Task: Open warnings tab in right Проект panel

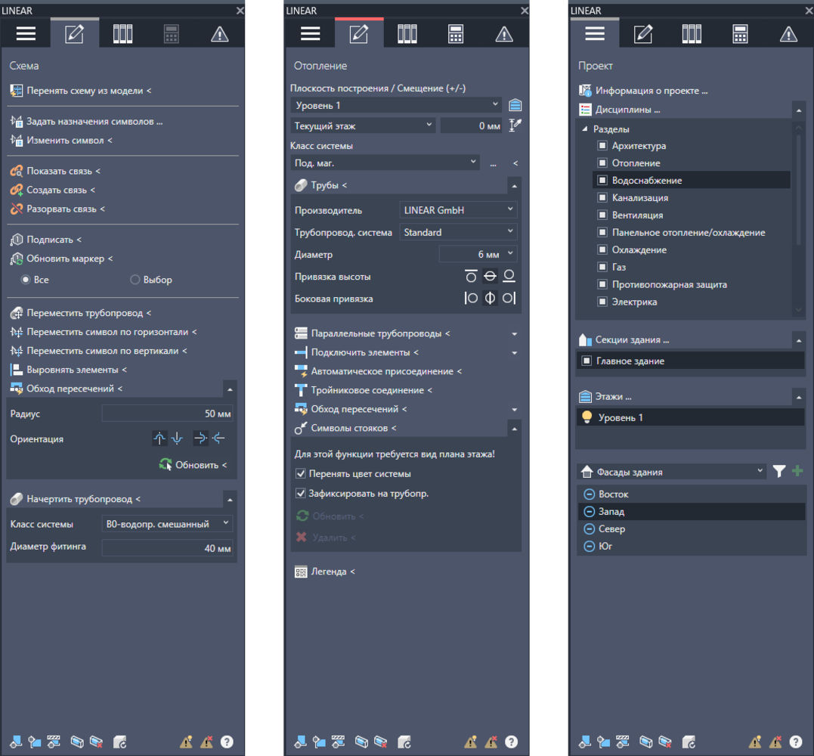Action: (788, 34)
